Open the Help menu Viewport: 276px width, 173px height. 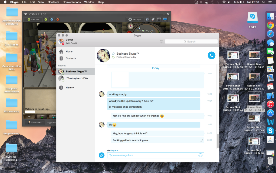click(x=101, y=2)
